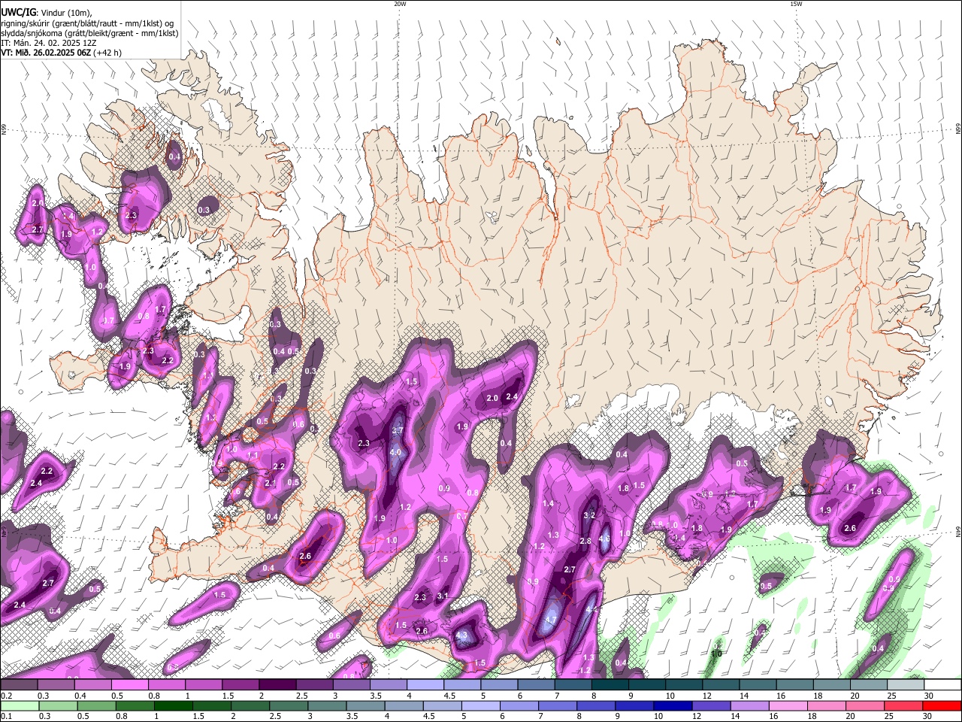The height and width of the screenshot is (722, 962).
Task: Click the 4.7 precipitation value on the map
Action: pos(550,620)
